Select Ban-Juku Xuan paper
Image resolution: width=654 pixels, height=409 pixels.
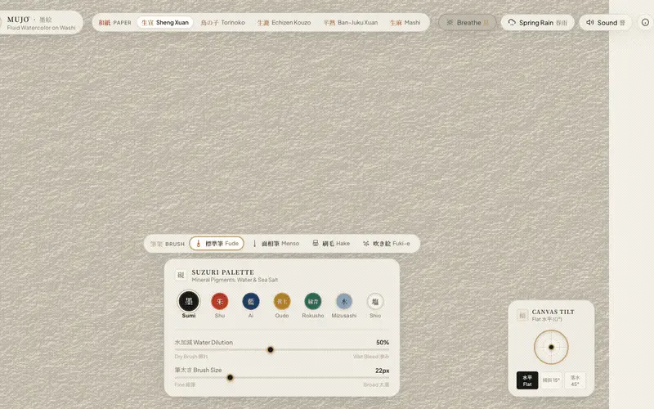pos(351,23)
